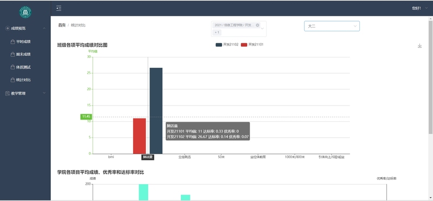Click the 立定跳远 axis label

[184, 157]
